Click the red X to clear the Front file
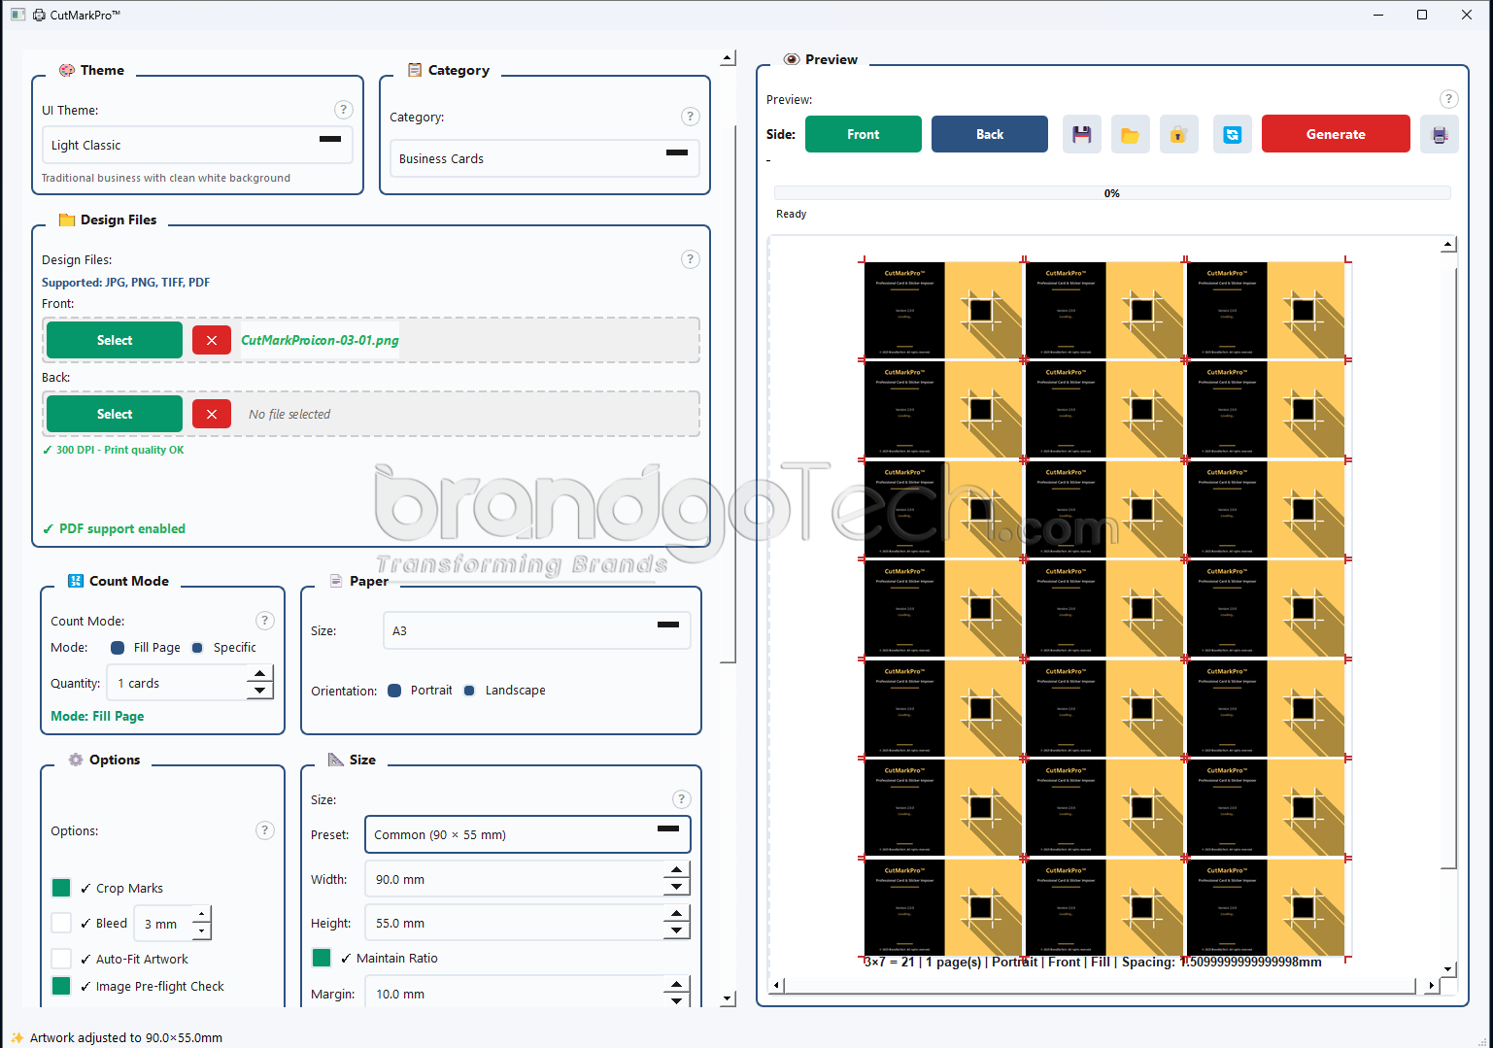Screen dimensions: 1493x1048 212,340
